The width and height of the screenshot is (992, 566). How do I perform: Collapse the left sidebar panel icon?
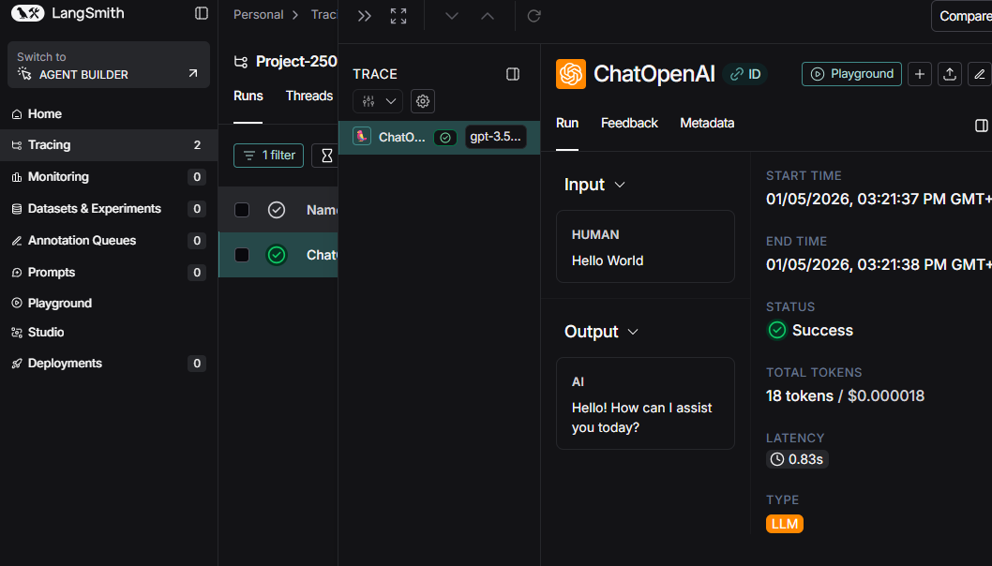pyautogui.click(x=202, y=13)
